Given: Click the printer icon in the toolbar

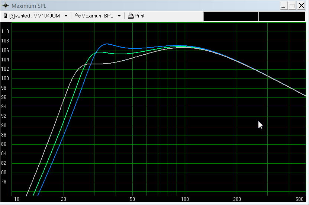Looking at the screenshot, I should click(x=131, y=16).
